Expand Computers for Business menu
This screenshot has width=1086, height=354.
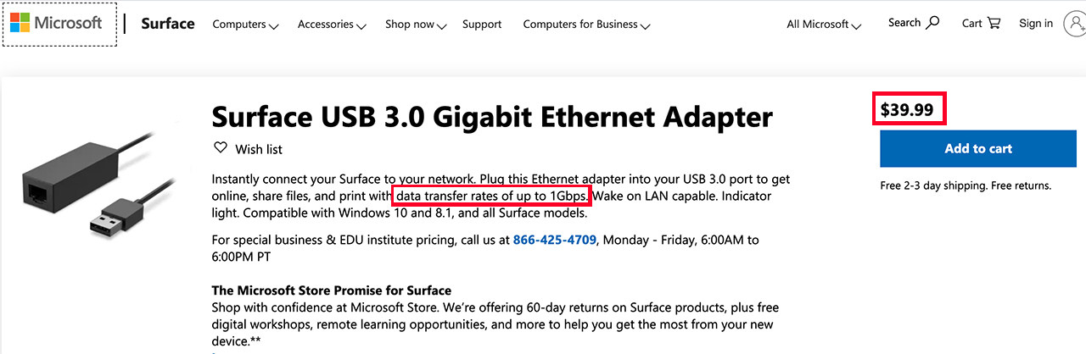[586, 25]
